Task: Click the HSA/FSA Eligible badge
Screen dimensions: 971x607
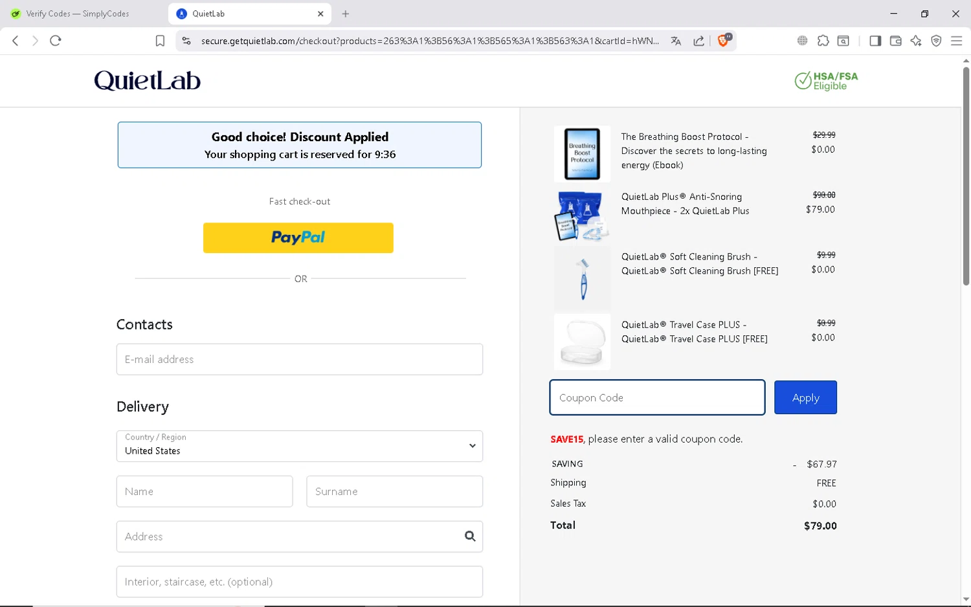Action: click(826, 81)
